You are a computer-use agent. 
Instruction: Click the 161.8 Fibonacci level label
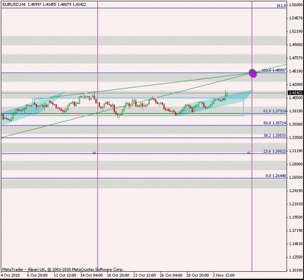[x=281, y=6]
